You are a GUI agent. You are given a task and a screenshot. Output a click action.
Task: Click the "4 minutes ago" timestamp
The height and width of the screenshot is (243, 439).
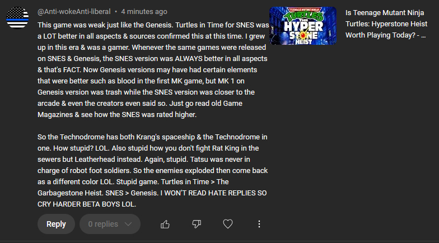tap(144, 11)
